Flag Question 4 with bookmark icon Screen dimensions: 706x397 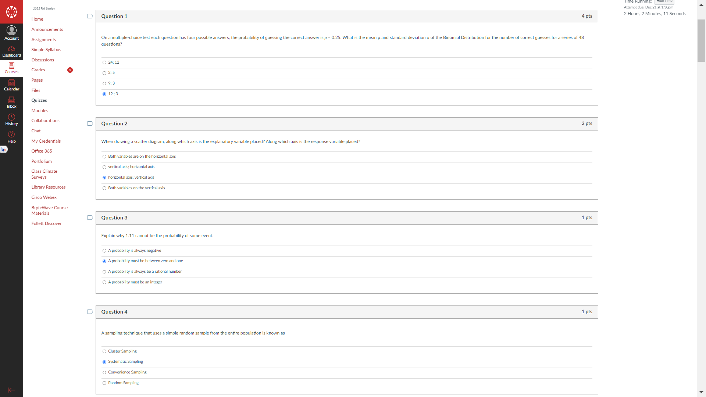[90, 312]
